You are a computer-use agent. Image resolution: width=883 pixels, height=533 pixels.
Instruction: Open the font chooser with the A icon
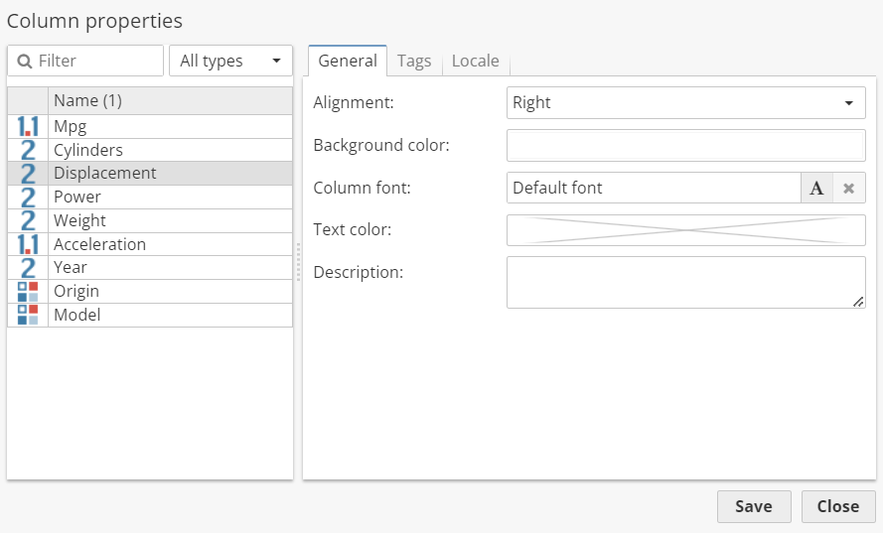(816, 188)
